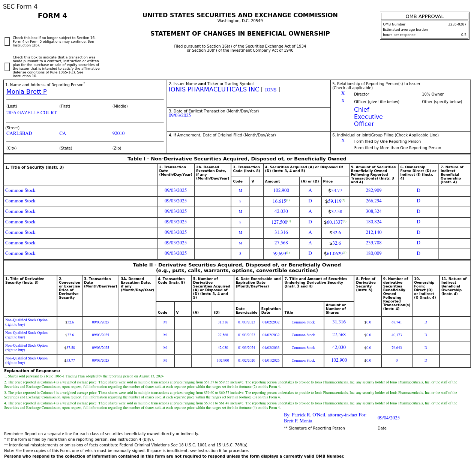This screenshot has width=474, height=464.
Task: Select the 'Chief Executive Officer' title text
Action: point(368,117)
